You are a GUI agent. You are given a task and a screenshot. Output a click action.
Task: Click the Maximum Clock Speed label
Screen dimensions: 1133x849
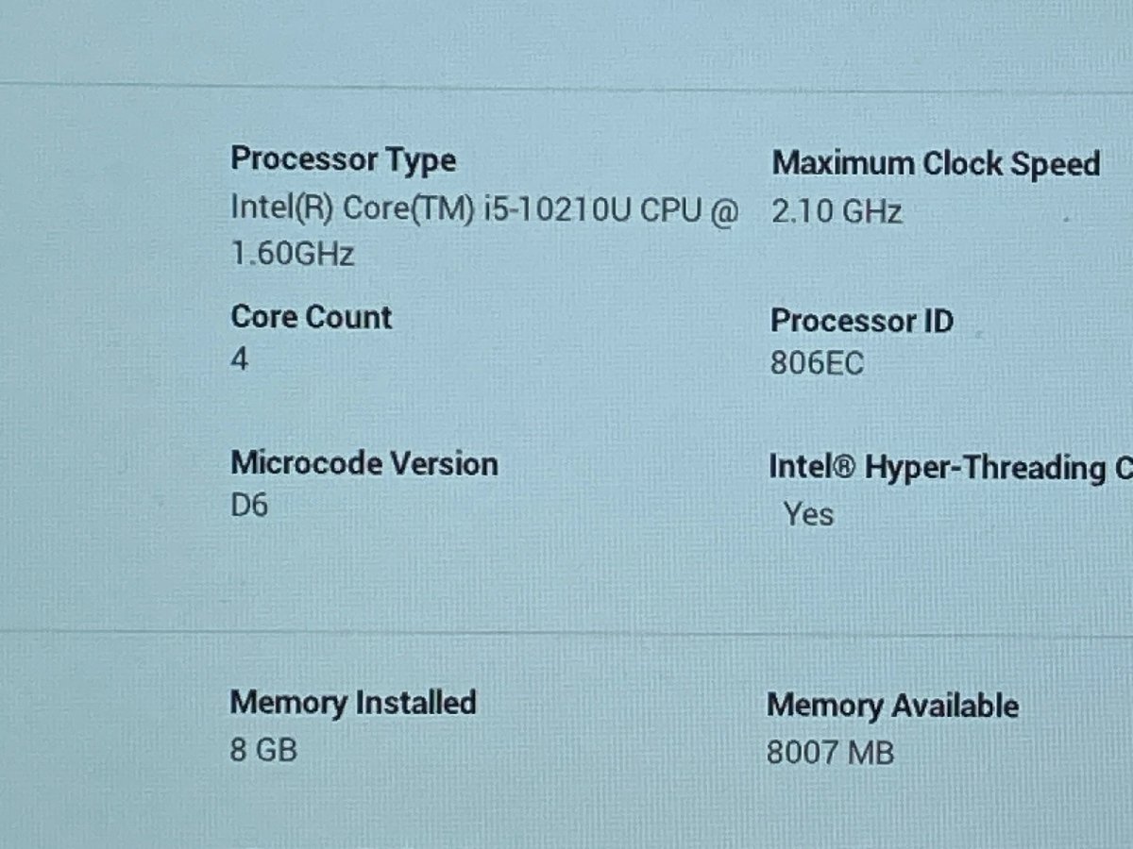point(936,164)
